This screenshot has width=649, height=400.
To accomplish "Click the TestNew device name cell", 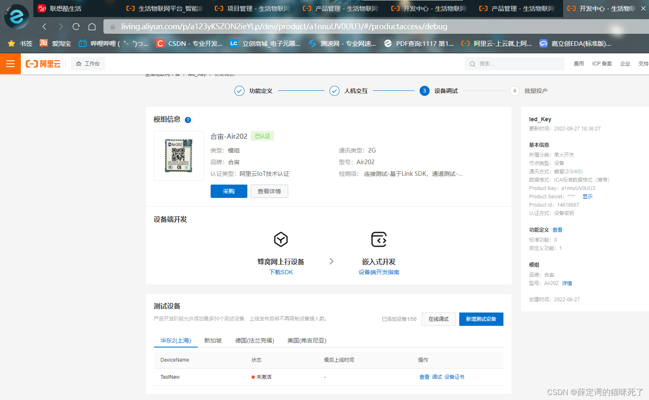I will click(x=170, y=377).
